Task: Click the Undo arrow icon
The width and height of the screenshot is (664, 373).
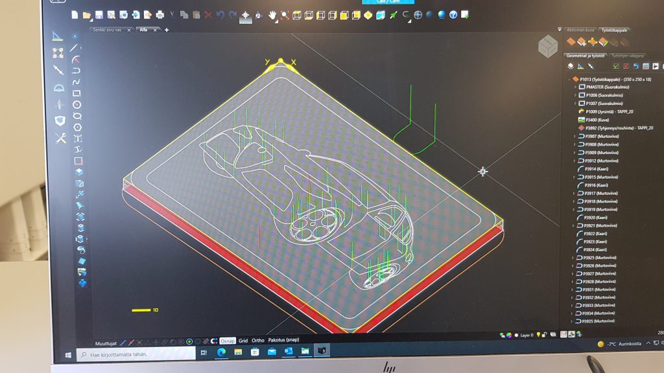Action: coord(220,14)
